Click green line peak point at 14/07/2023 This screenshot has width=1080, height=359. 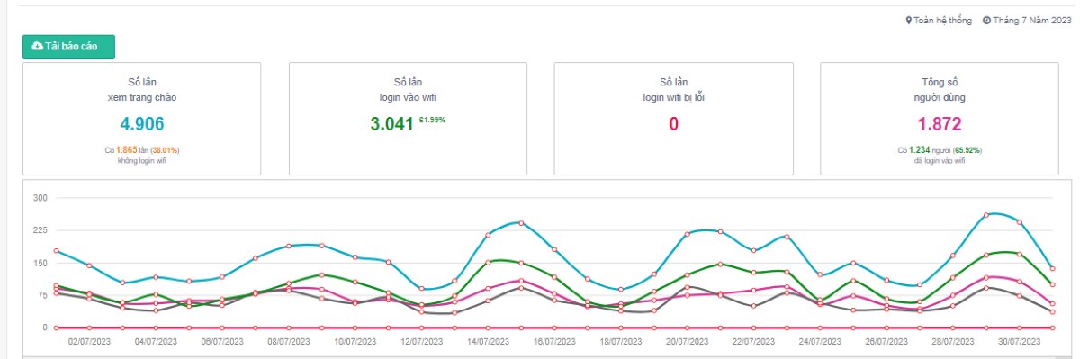(488, 262)
